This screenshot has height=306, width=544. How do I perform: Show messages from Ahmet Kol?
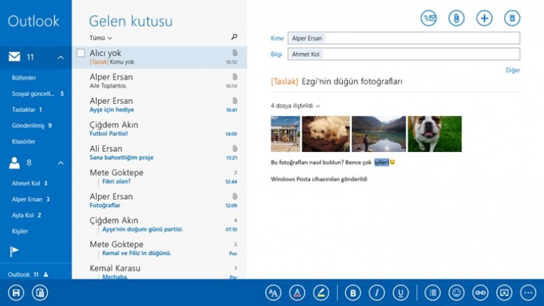coord(30,183)
